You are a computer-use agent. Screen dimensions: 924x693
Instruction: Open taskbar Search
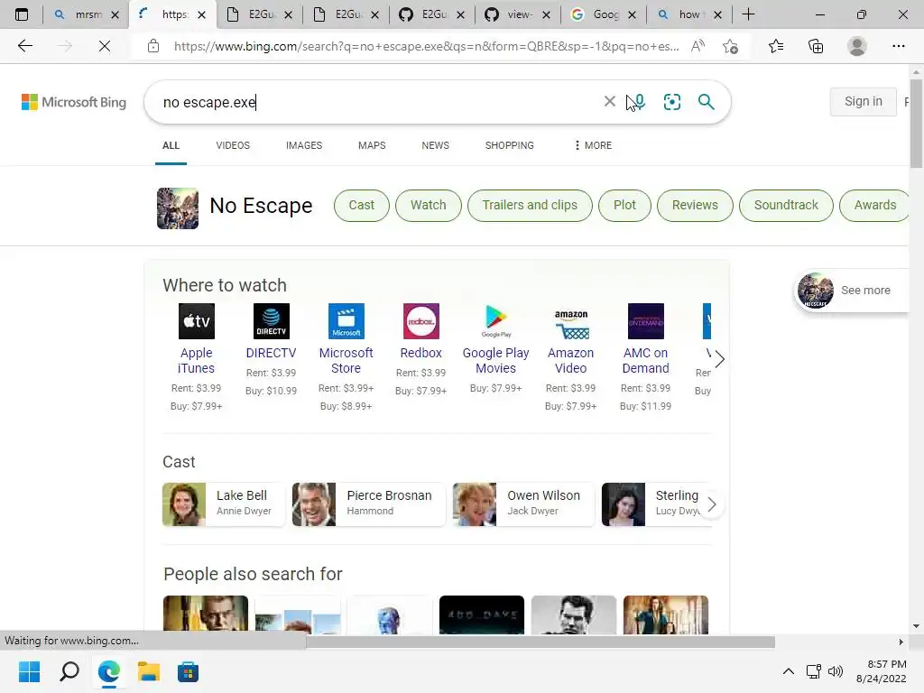click(69, 671)
